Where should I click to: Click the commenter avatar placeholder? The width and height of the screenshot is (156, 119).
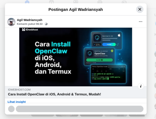pyautogui.click(x=11, y=109)
